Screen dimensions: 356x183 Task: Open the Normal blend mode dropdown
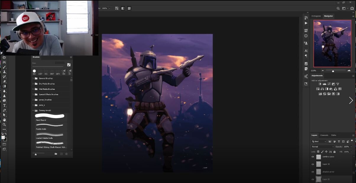click(x=322, y=146)
